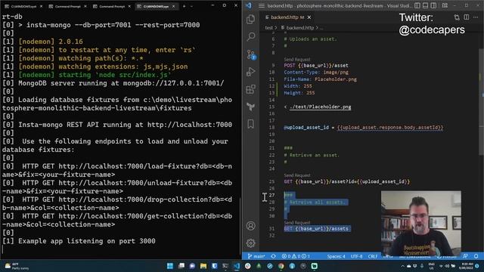Open the Windows Start menu
Image resolution: width=484 pixels, height=272 pixels.
(x=169, y=266)
